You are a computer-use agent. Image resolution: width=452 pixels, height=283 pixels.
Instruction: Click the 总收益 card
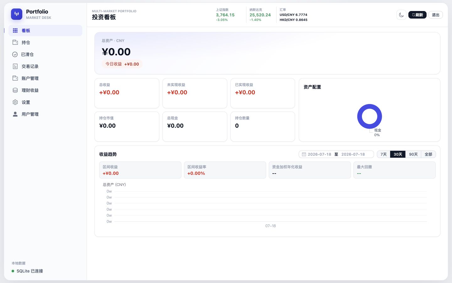pos(127,93)
